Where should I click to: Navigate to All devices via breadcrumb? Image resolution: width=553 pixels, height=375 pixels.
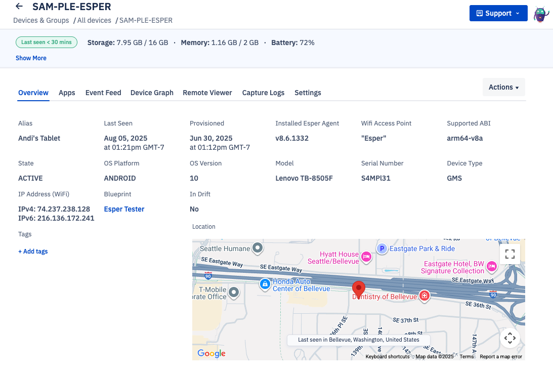[94, 20]
